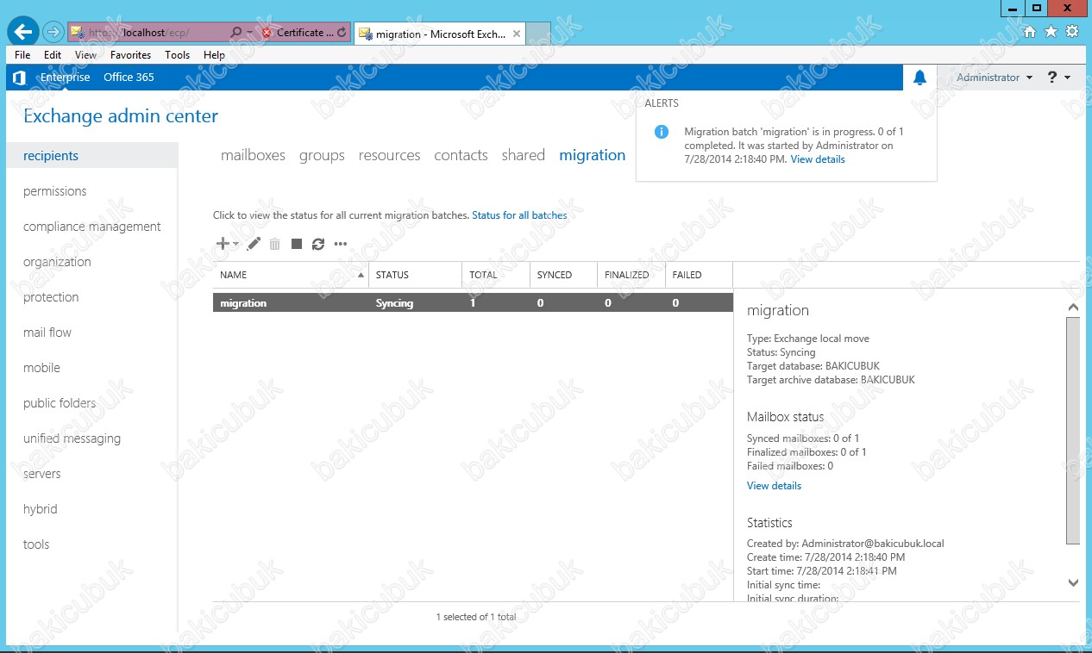The image size is (1092, 653).
Task: Click the Edit pencil icon in the toolbar
Action: tap(254, 244)
